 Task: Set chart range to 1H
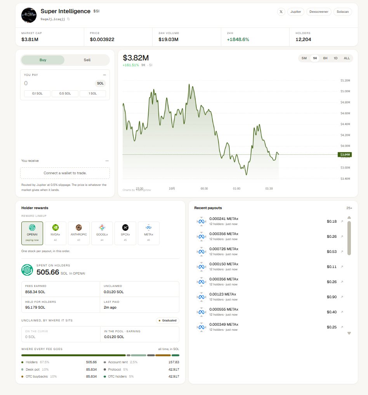coord(315,58)
